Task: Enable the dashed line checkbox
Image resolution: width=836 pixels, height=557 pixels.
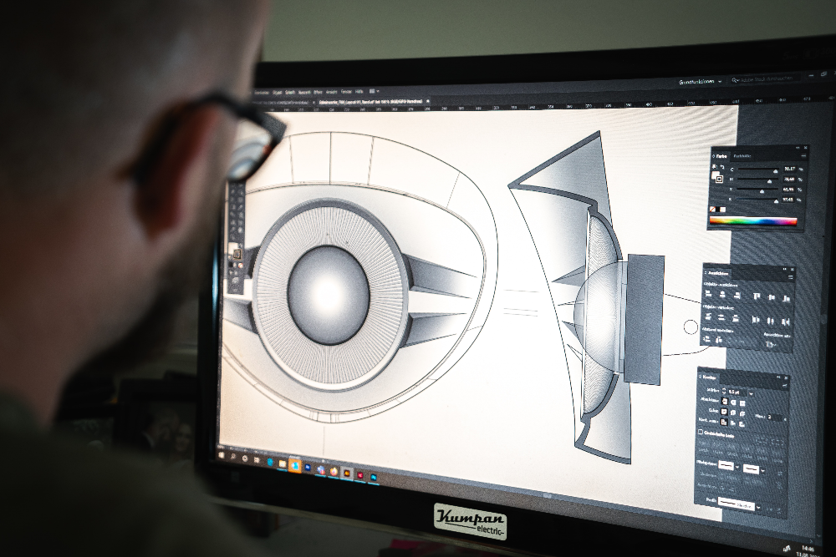Action: coord(701,433)
